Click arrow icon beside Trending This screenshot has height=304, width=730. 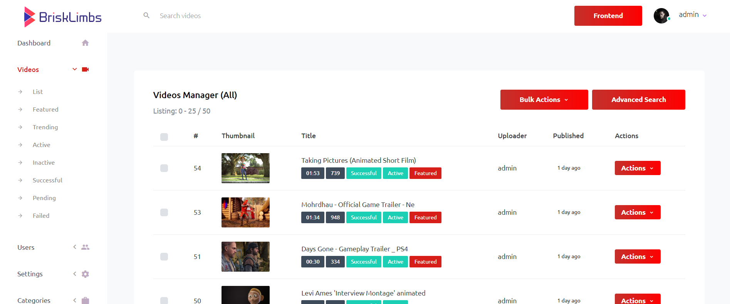20,127
